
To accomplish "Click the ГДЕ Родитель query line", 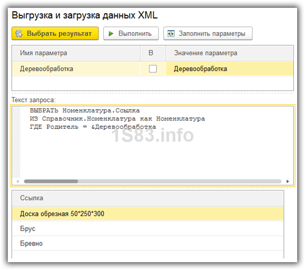I will 93,127.
